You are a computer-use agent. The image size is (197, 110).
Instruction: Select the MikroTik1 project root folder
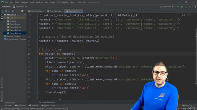[11, 15]
